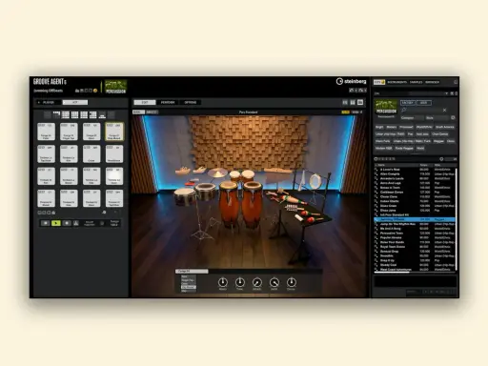
Task: Open the Browser tab in the right panel
Action: pyautogui.click(x=432, y=82)
